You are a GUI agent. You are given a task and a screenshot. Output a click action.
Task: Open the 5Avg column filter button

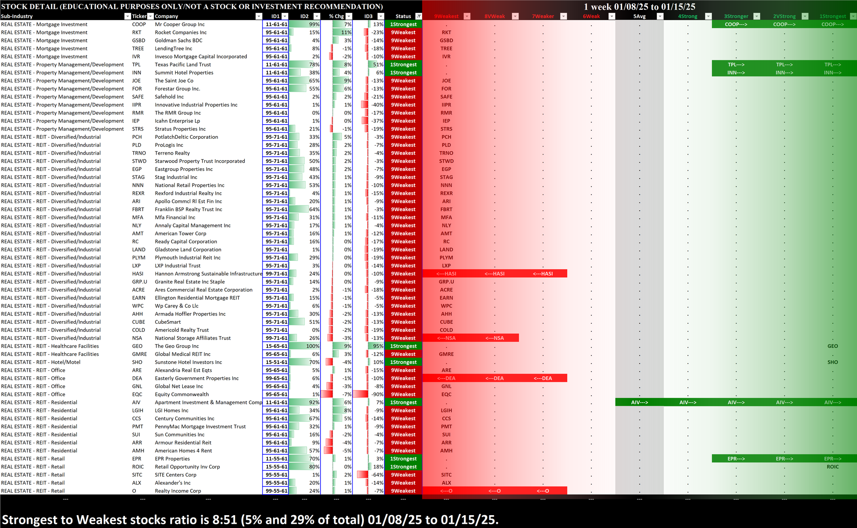point(660,16)
